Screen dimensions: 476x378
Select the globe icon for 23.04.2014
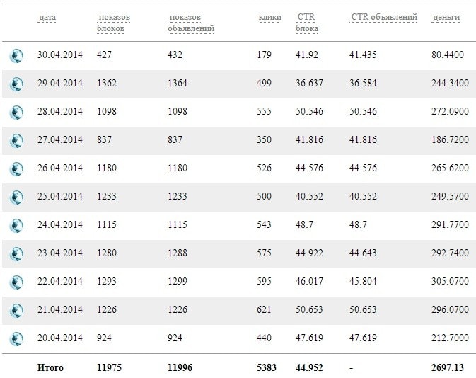[16, 254]
